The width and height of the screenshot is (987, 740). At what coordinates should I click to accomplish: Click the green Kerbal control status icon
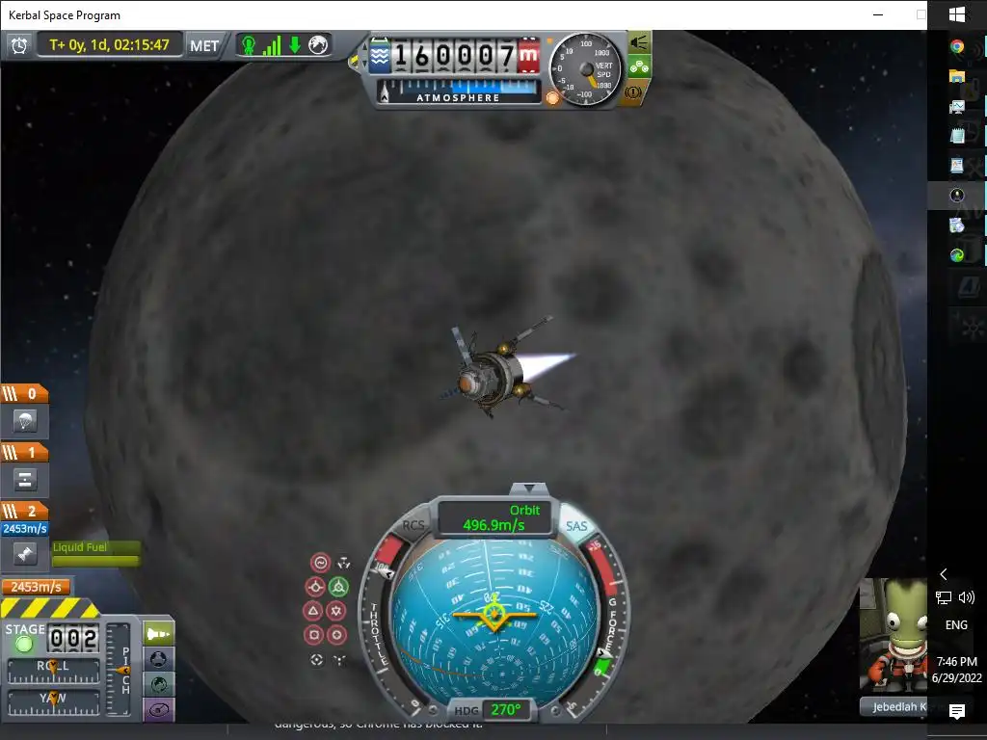(249, 45)
